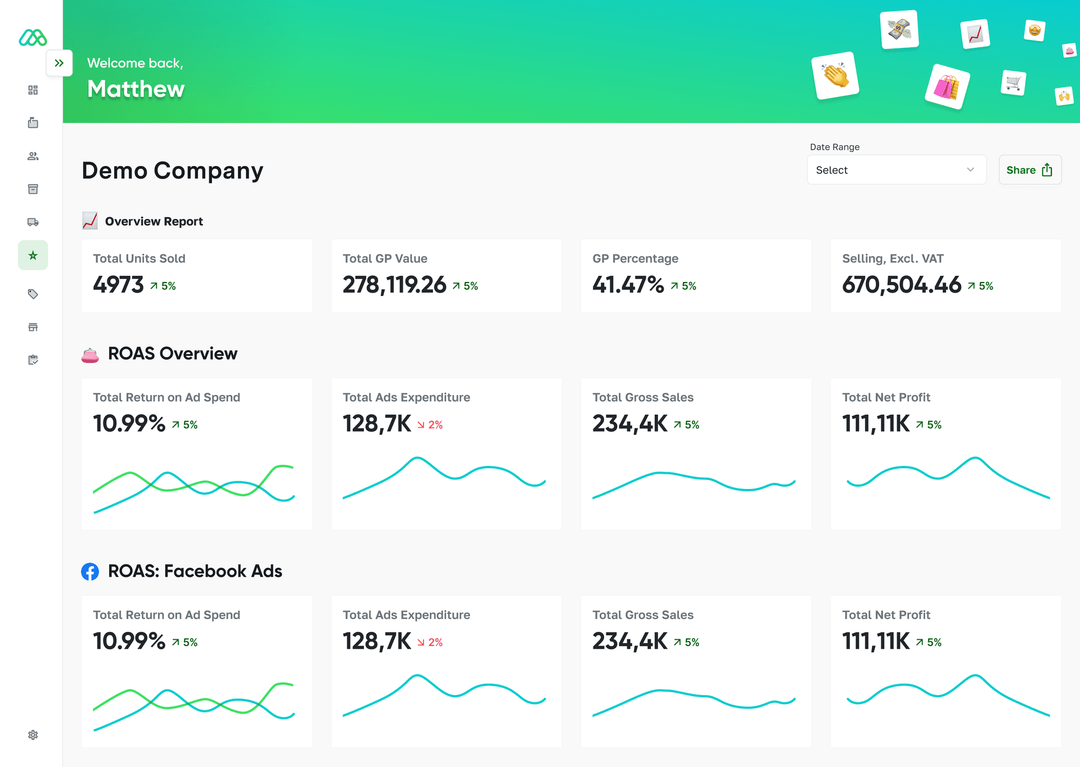This screenshot has height=767, width=1080.
Task: Open the clipboard checklist icon in sidebar
Action: (33, 360)
